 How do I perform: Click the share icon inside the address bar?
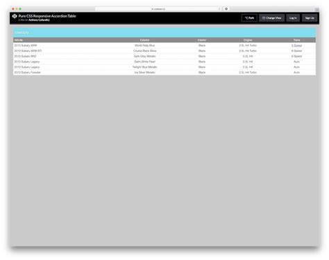pos(219,9)
